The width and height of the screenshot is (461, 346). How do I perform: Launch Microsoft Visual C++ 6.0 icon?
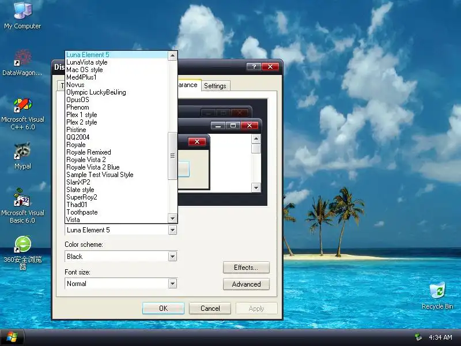click(22, 114)
